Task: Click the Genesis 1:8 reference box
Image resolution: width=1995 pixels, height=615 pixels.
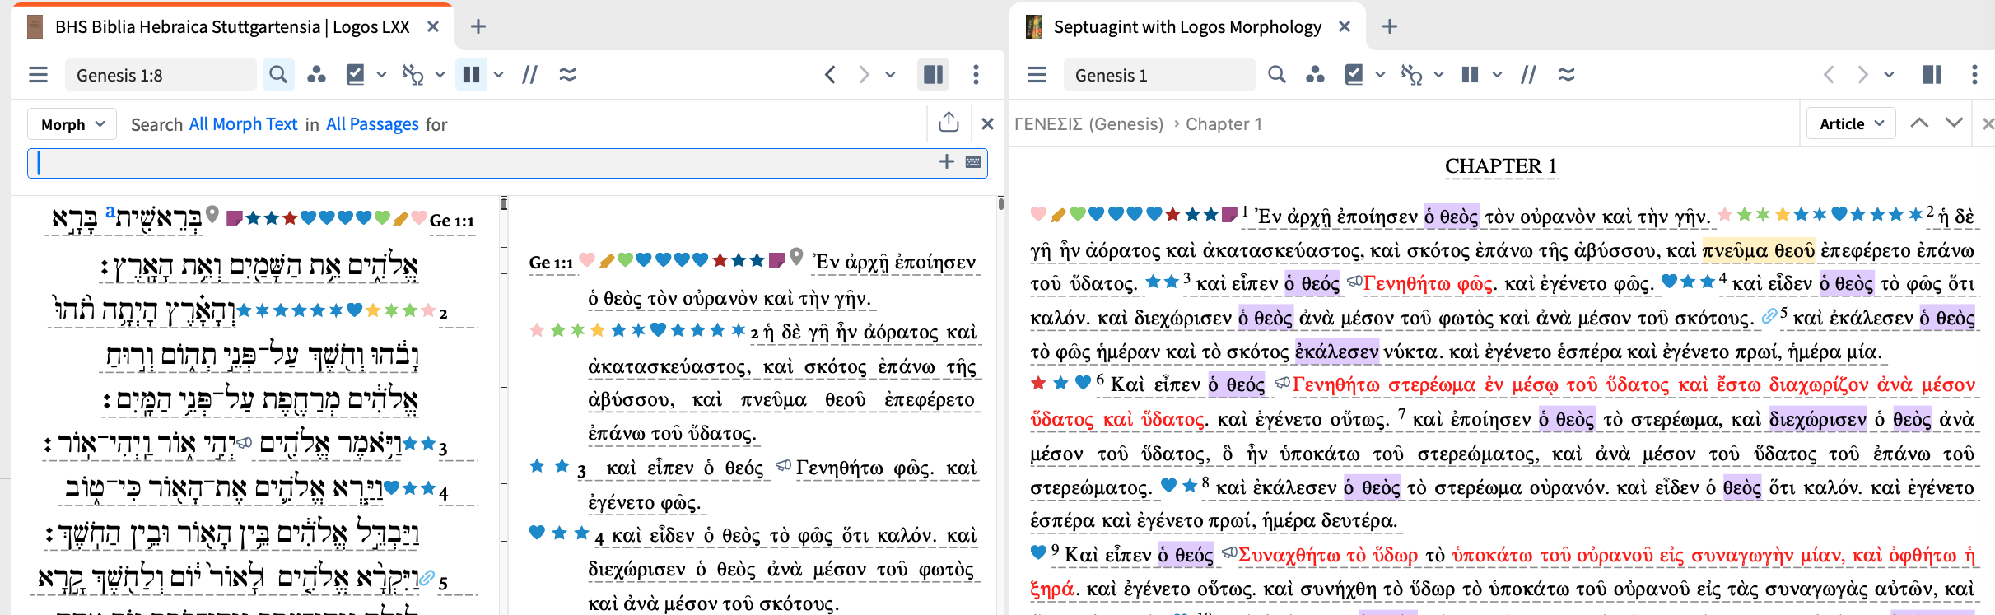Action: point(161,75)
